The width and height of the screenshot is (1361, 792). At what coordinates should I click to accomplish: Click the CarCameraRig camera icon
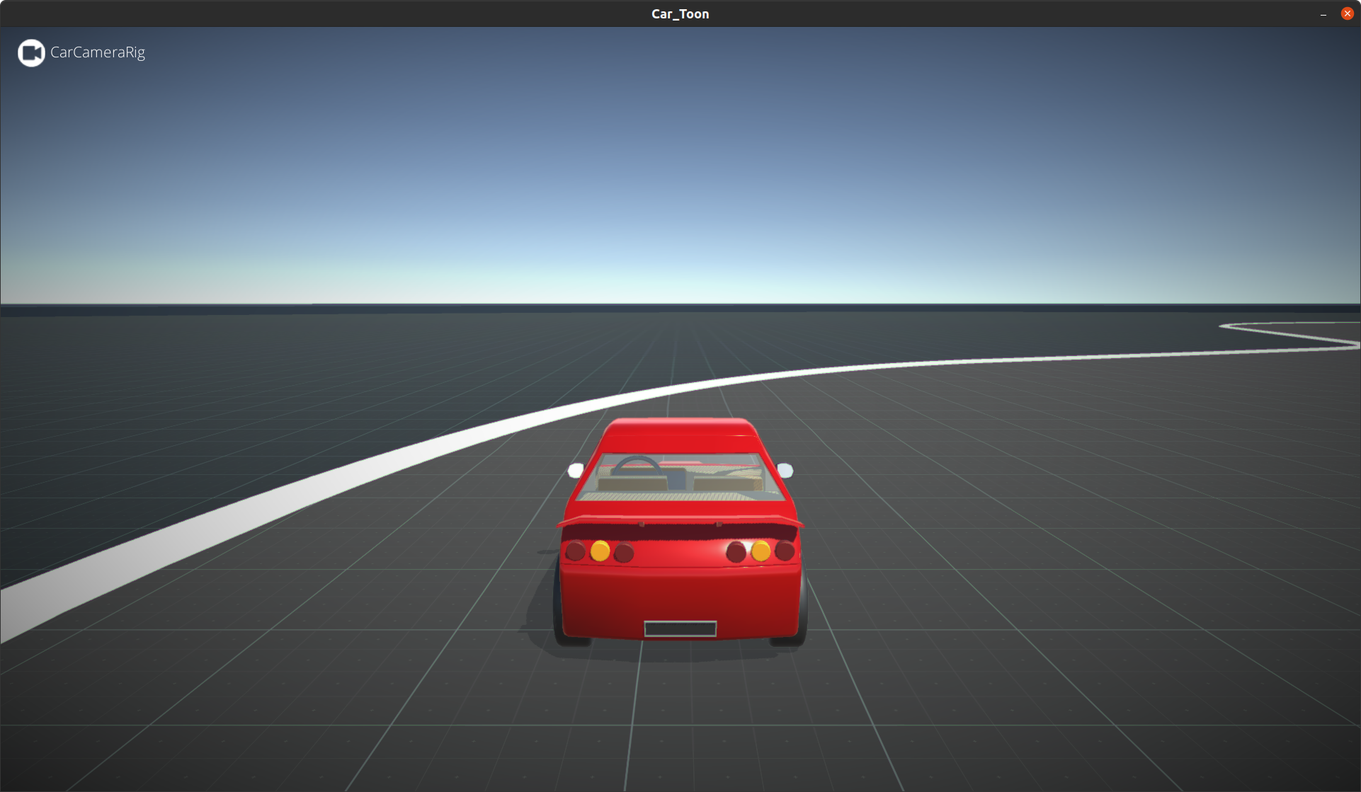[x=30, y=52]
